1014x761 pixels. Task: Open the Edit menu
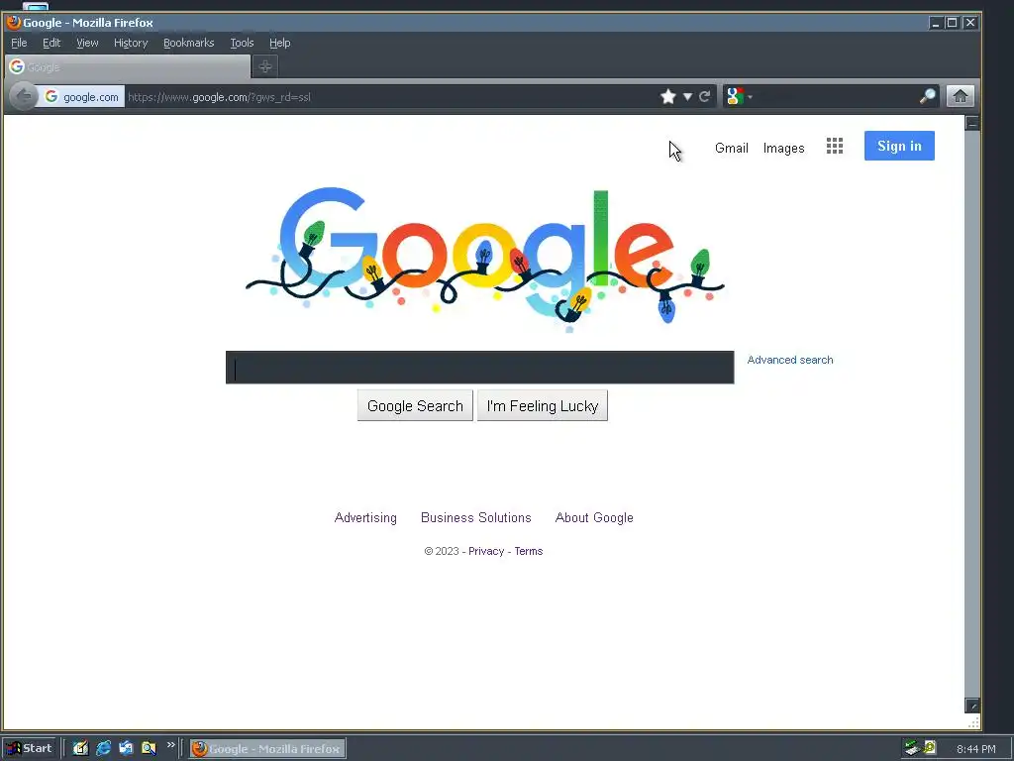pyautogui.click(x=51, y=43)
